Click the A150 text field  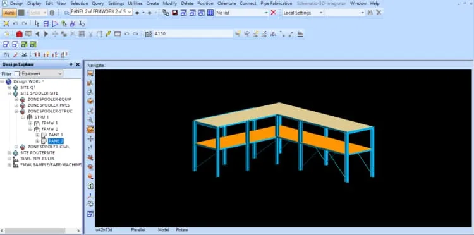click(x=193, y=34)
